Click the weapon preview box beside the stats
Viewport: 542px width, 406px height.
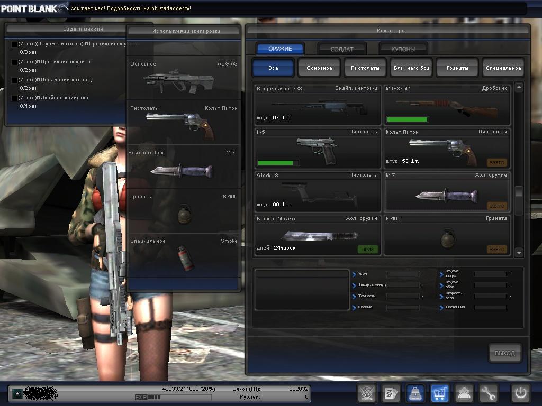pyautogui.click(x=302, y=290)
